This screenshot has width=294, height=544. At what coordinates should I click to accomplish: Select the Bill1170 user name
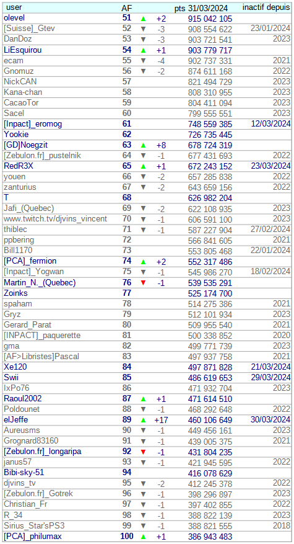click(18, 251)
